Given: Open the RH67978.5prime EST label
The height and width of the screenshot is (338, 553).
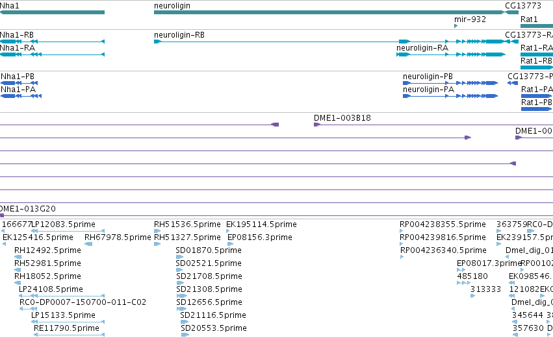Looking at the screenshot, I should (x=118, y=237).
